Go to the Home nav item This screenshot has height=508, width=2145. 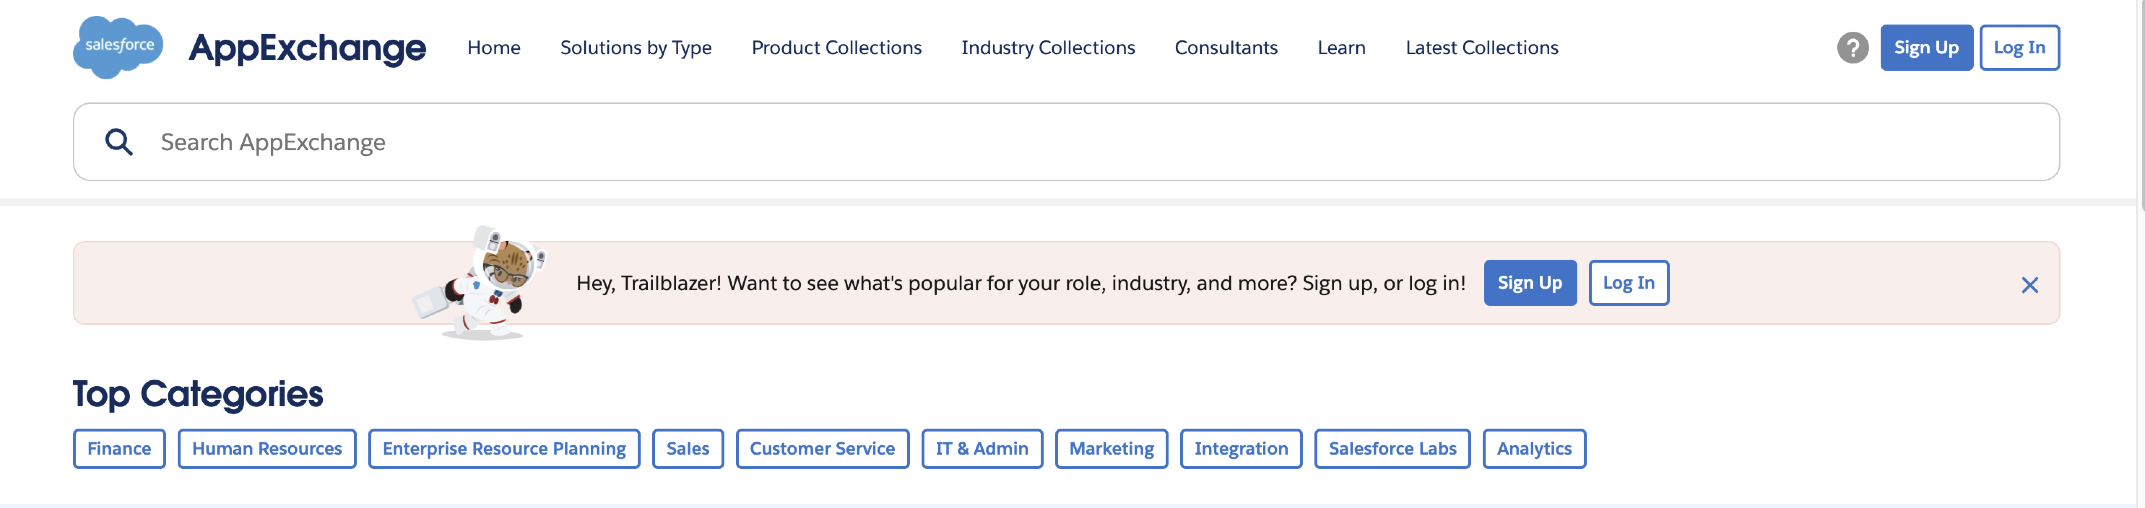tap(493, 47)
